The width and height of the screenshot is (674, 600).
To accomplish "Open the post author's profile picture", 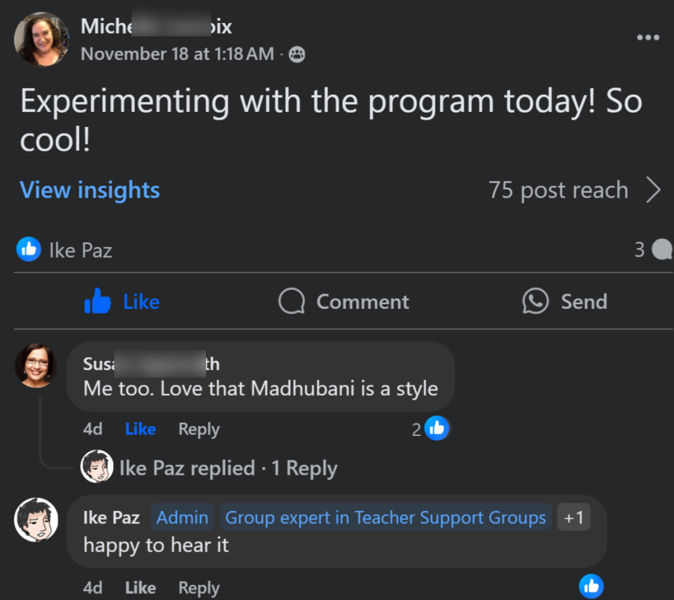I will coord(41,39).
